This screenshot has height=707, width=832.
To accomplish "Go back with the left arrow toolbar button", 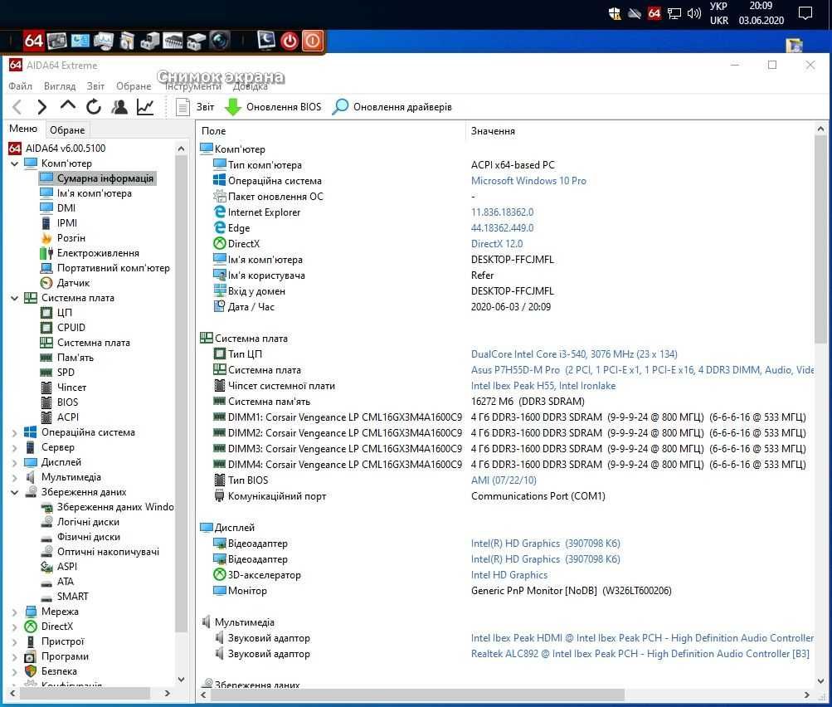I will (17, 107).
